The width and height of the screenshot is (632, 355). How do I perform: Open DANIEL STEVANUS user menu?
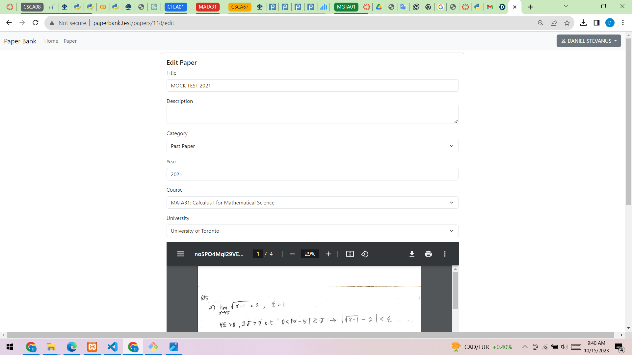point(589,41)
